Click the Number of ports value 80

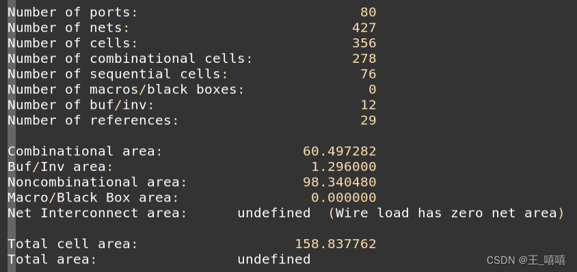point(368,12)
